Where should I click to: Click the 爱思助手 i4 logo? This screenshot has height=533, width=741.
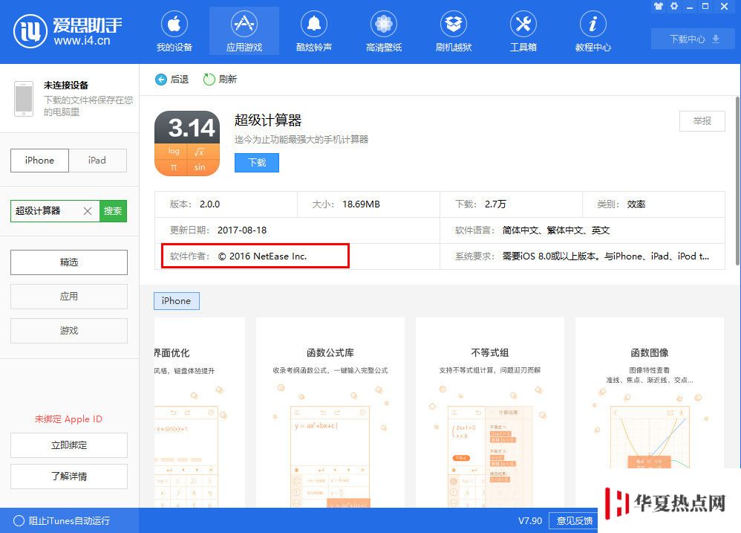tap(68, 31)
